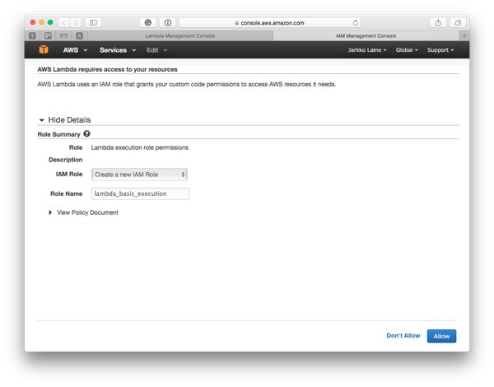This screenshot has width=494, height=387.
Task: Click the Role Name input field
Action: pyautogui.click(x=140, y=193)
